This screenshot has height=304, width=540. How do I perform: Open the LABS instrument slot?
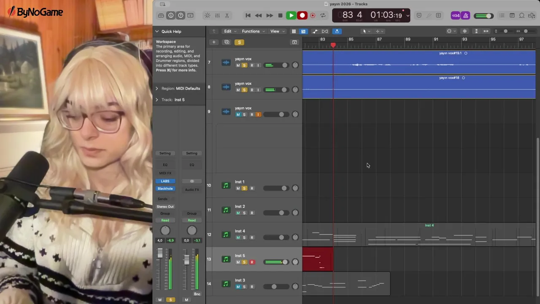pyautogui.click(x=165, y=181)
